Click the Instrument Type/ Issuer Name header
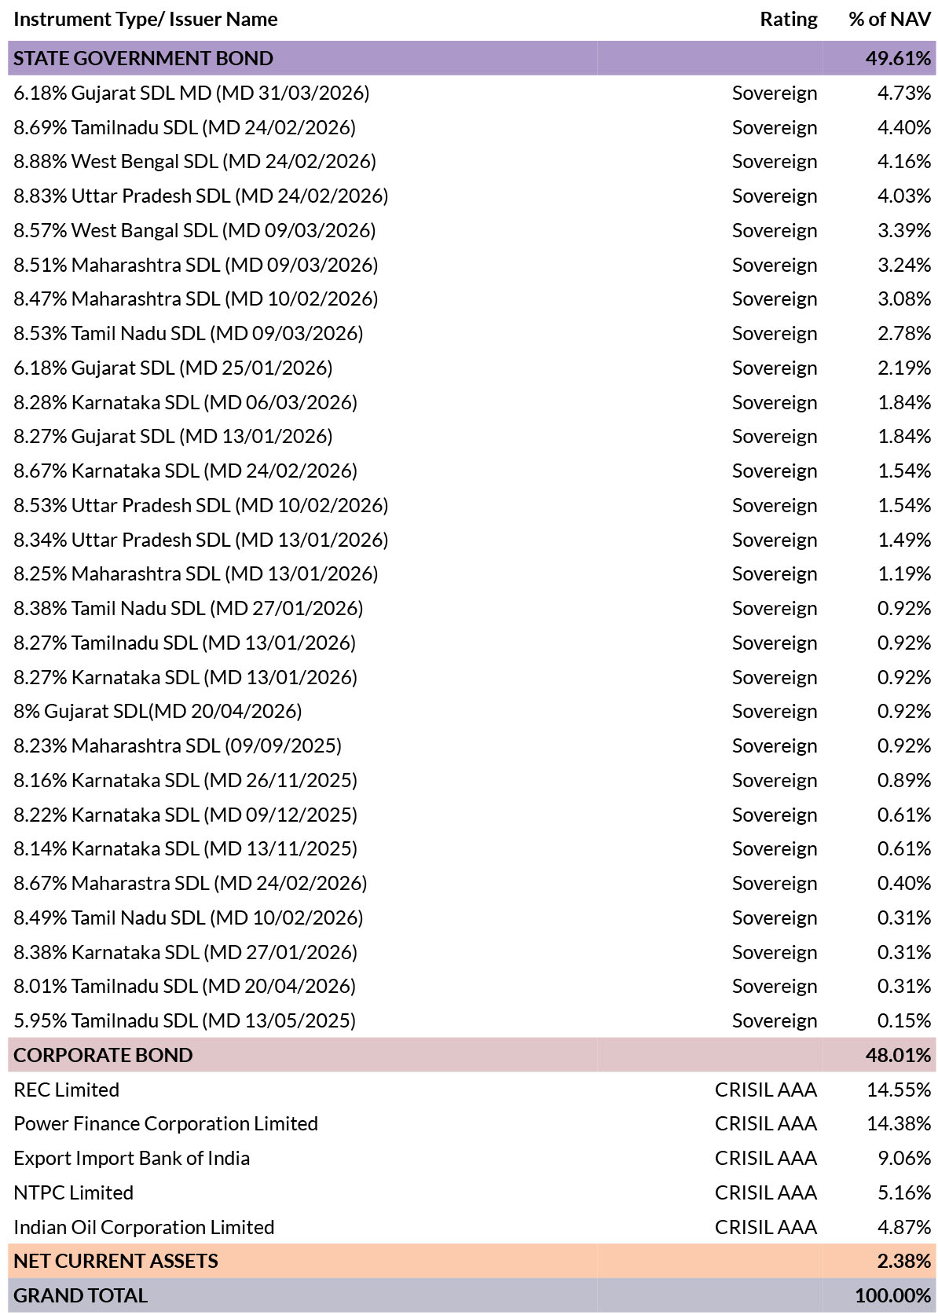The image size is (938, 1315). click(x=145, y=19)
